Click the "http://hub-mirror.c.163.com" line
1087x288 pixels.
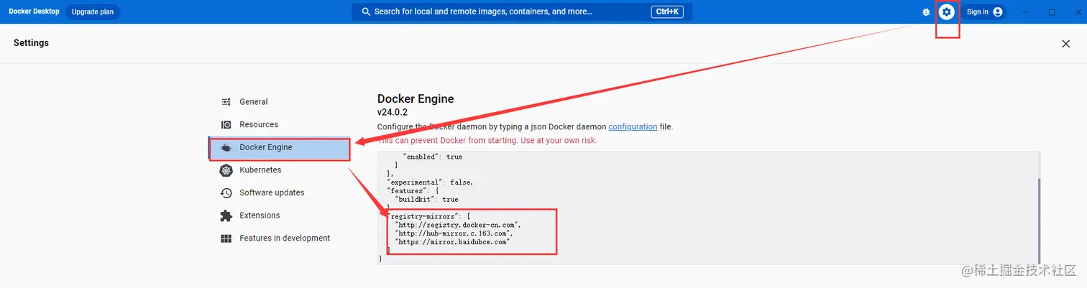(x=454, y=233)
